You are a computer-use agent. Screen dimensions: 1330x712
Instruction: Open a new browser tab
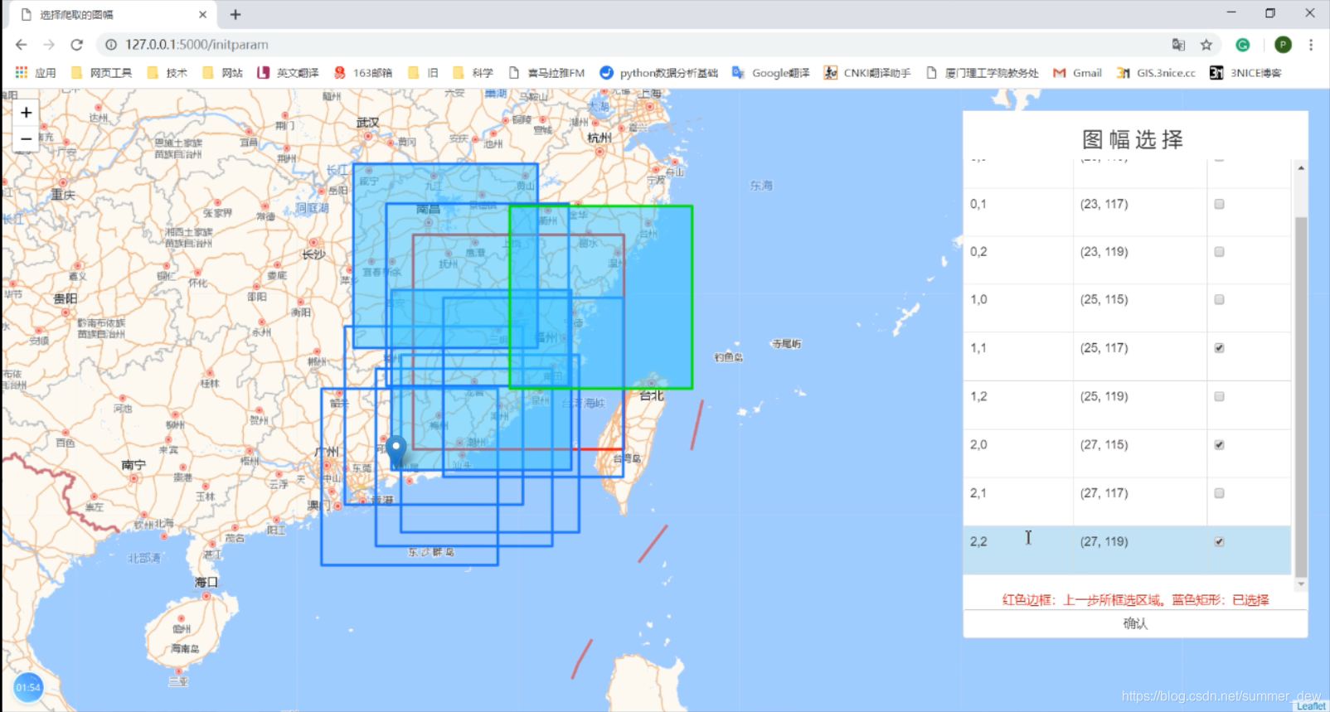point(235,14)
